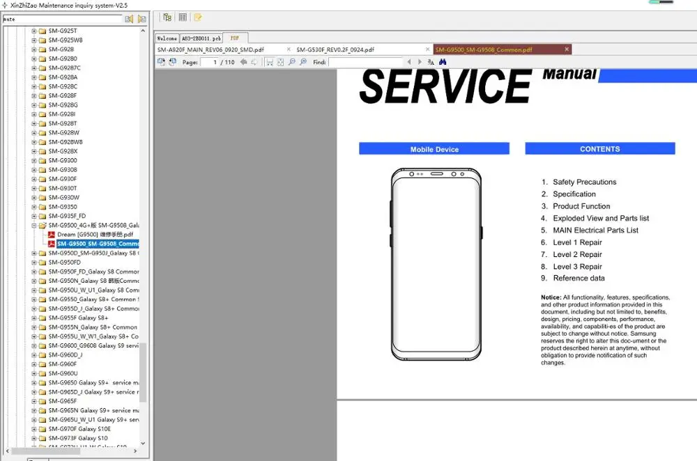Select the SM-G928W8 folder
Viewport: 697px width, 461px height.
coord(66,142)
